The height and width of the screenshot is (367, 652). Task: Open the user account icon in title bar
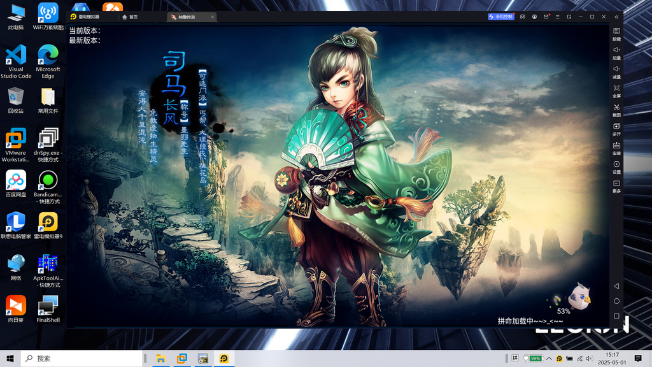click(x=534, y=17)
